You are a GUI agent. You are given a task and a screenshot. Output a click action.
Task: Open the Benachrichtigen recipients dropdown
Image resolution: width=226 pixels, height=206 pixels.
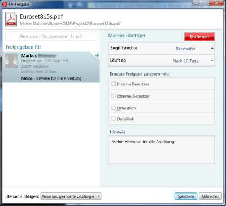[71, 196]
